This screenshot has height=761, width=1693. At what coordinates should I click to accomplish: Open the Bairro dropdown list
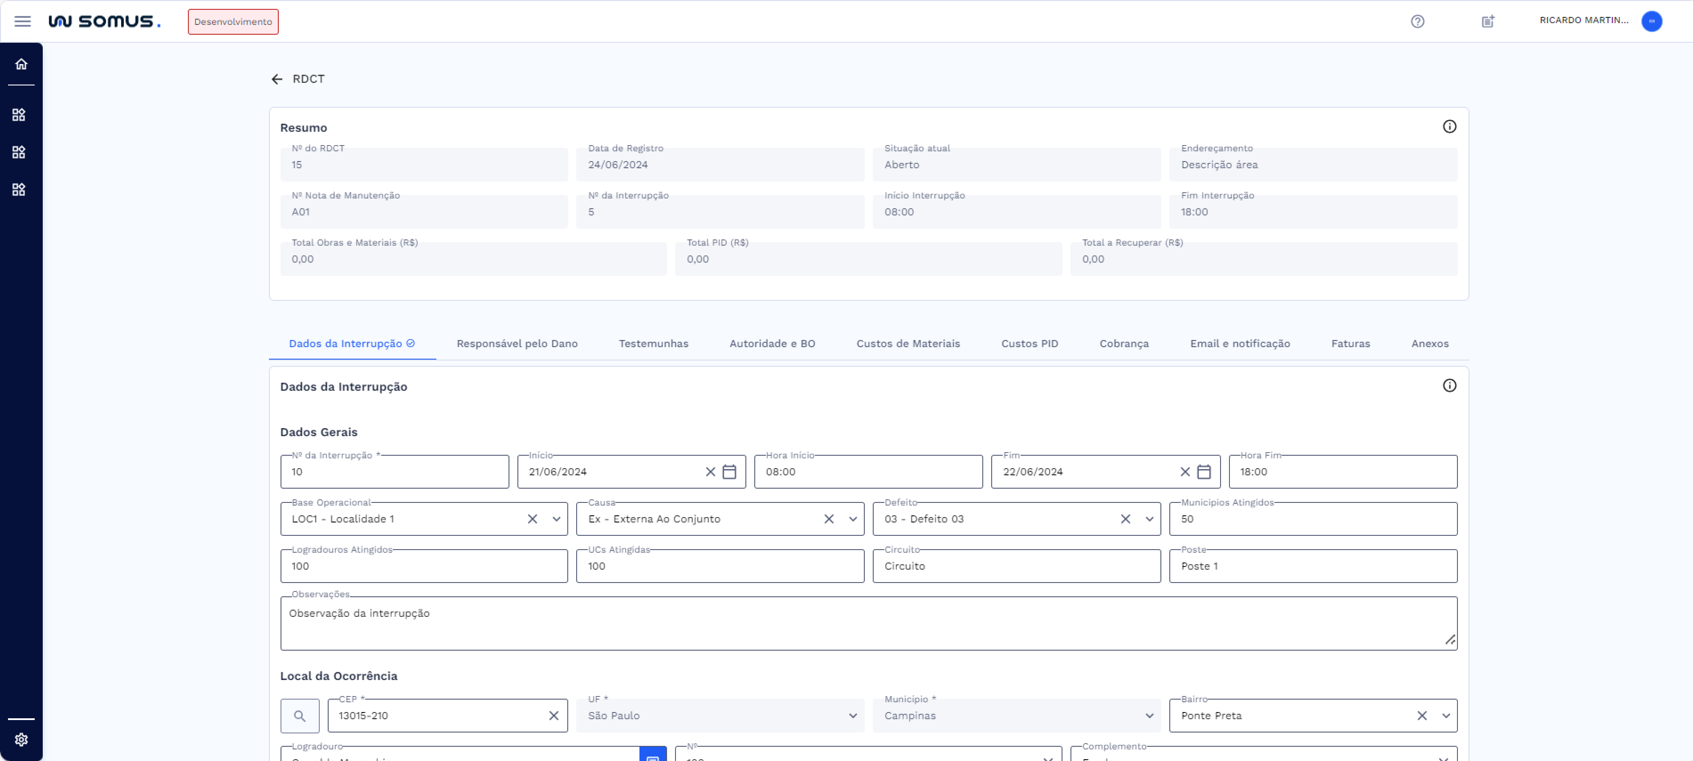[x=1445, y=716]
